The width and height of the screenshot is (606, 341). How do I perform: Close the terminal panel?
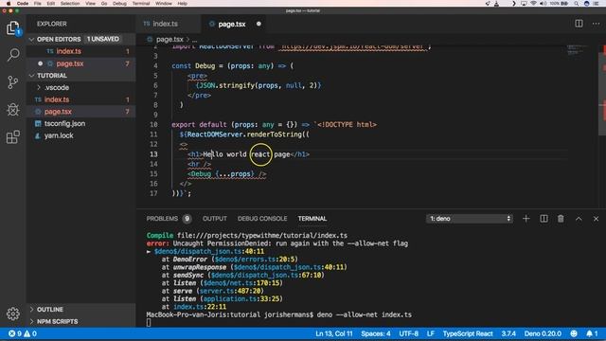pyautogui.click(x=596, y=219)
